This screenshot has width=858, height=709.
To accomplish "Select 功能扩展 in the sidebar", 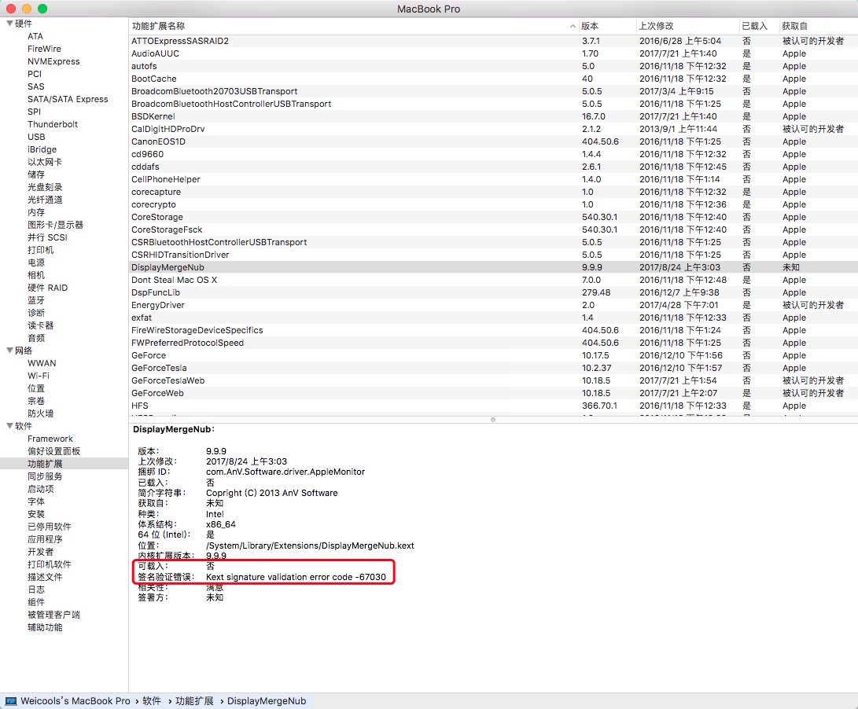I will [45, 464].
